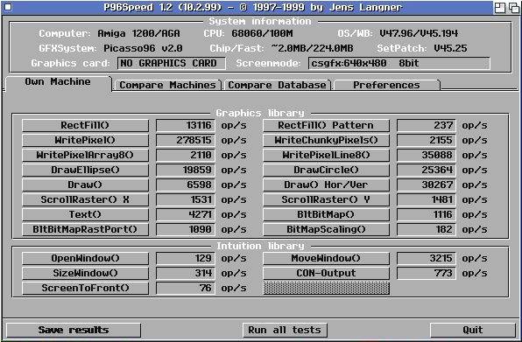
Task: Click the Chip/Fast value ~2.0MB/224.0MB
Action: [312, 48]
